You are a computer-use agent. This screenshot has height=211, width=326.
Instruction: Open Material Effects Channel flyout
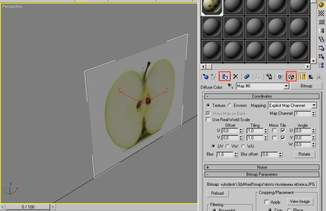pyautogui.click(x=280, y=77)
